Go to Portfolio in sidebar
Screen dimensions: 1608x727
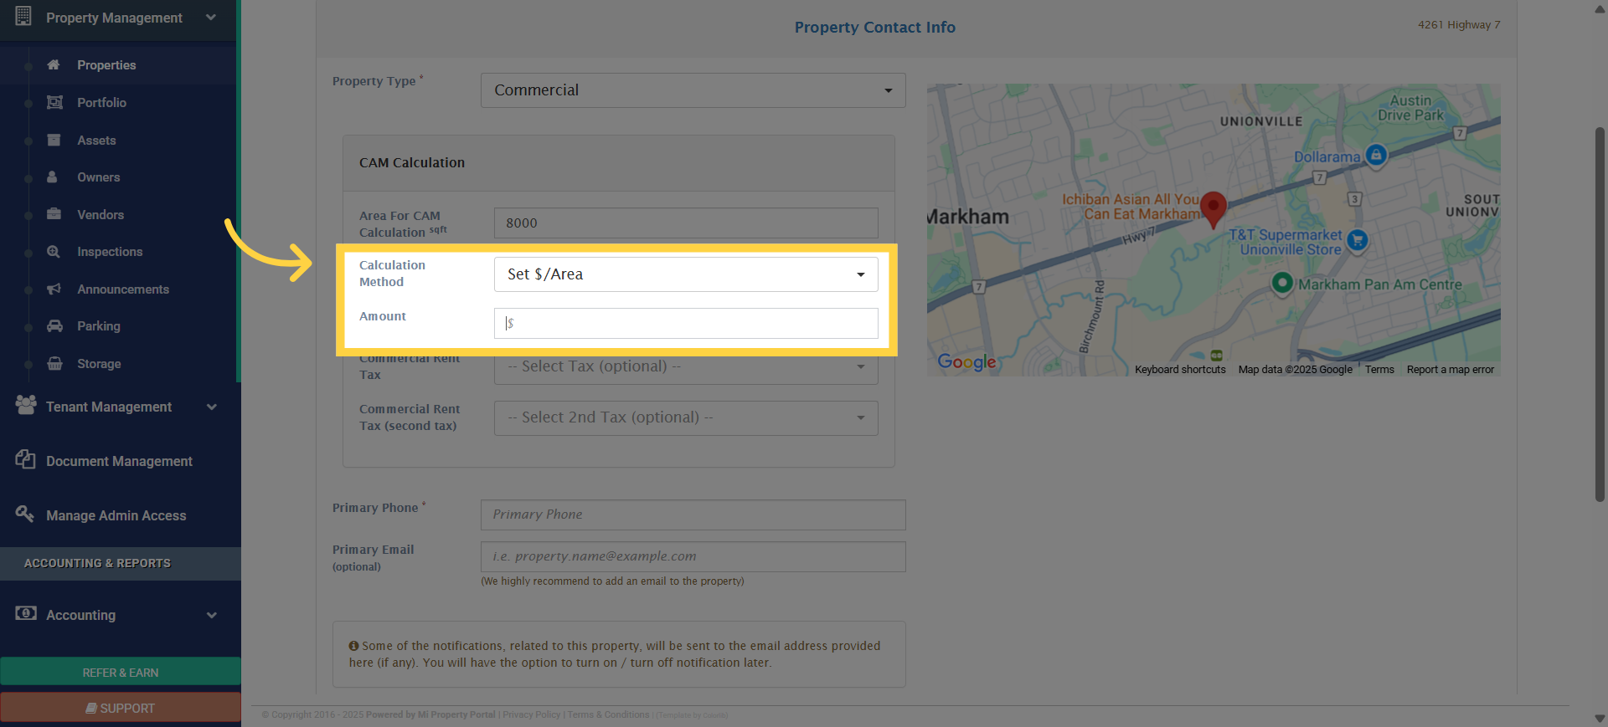(x=101, y=103)
